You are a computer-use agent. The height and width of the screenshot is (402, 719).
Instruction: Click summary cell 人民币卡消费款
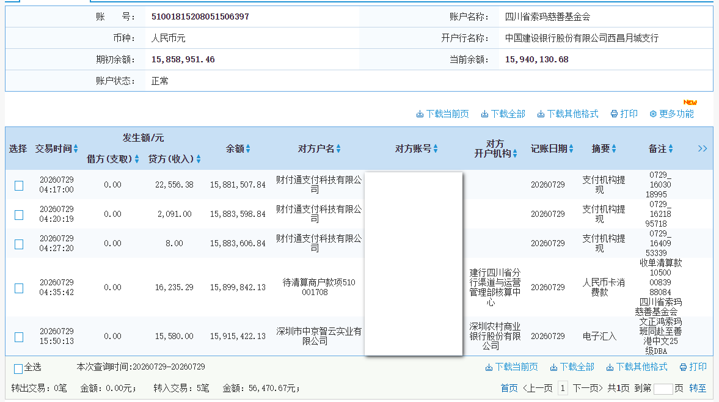604,287
